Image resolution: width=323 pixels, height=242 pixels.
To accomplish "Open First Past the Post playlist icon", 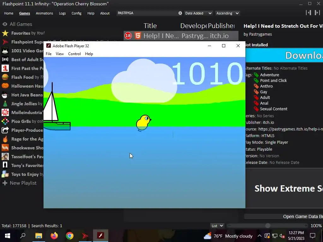I will [x=5, y=68].
